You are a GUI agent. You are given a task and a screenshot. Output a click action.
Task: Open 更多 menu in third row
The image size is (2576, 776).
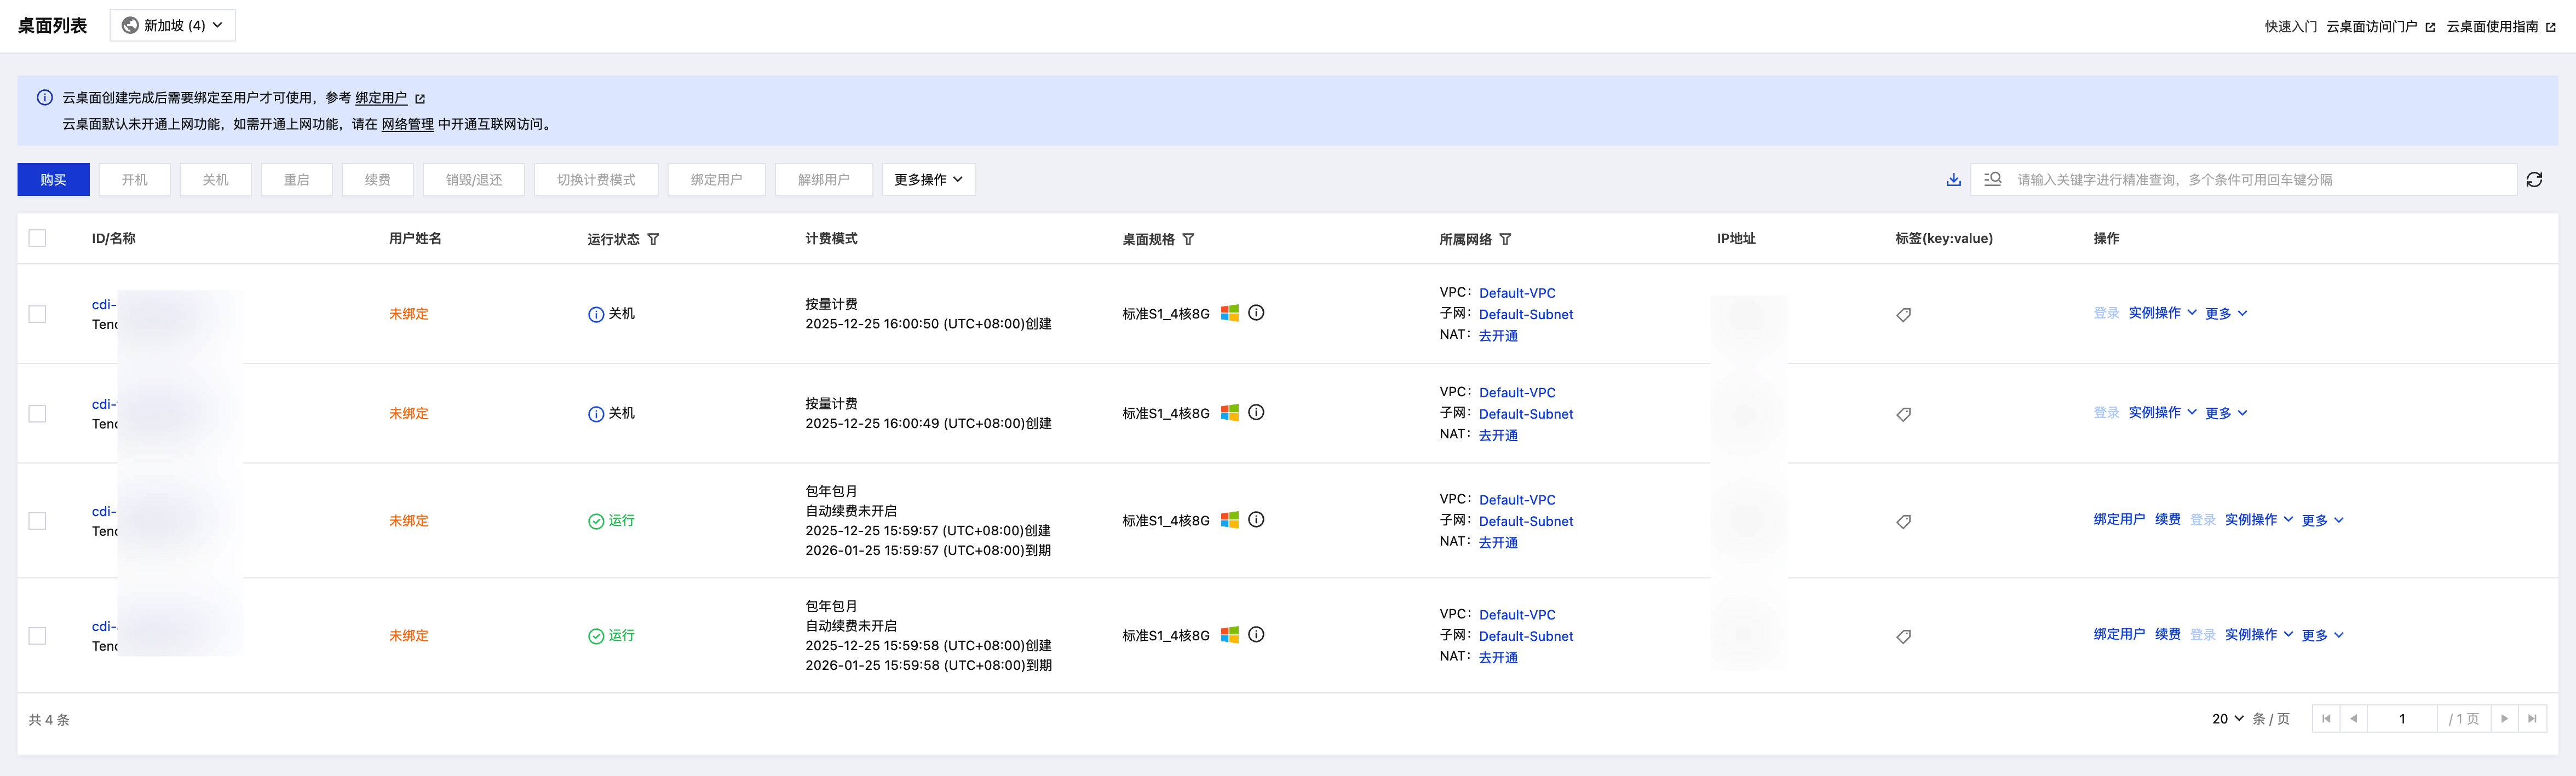[2321, 520]
